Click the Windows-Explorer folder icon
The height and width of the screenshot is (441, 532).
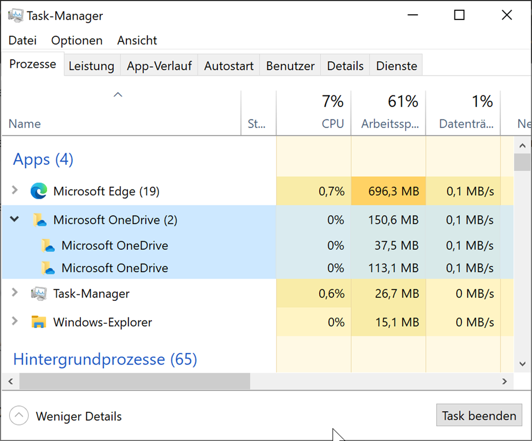[x=38, y=322]
